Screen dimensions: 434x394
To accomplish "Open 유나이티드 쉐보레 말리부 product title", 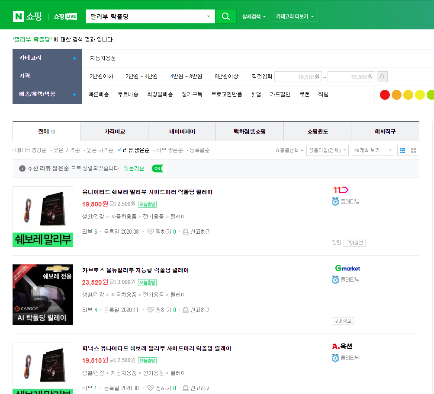I will point(147,192).
